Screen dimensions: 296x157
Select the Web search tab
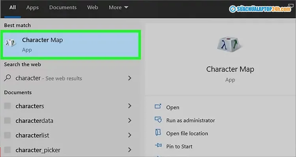tap(92, 7)
